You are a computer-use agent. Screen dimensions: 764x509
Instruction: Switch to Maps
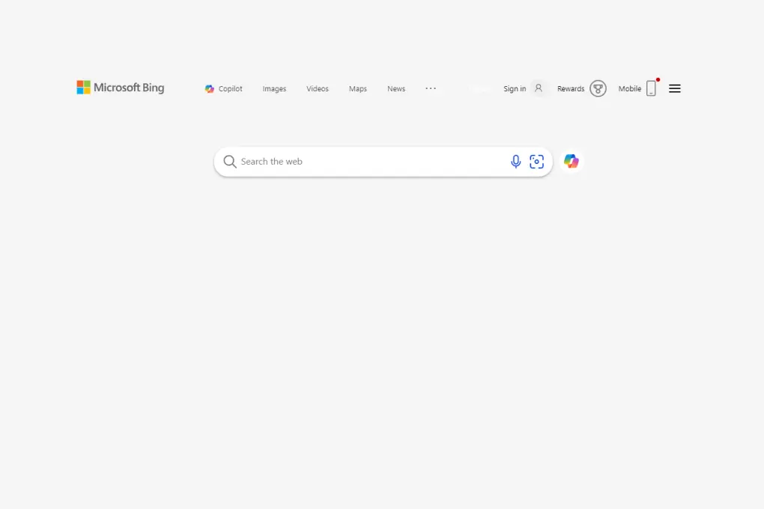click(357, 88)
